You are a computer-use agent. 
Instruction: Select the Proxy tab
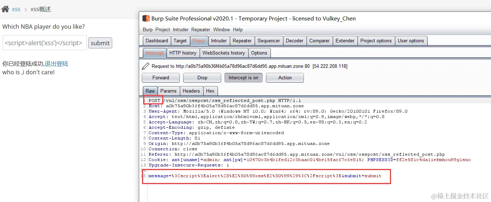point(199,41)
